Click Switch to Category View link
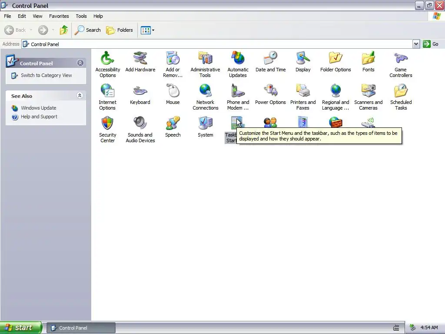 [46, 75]
